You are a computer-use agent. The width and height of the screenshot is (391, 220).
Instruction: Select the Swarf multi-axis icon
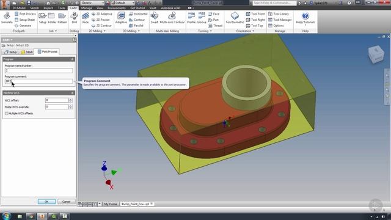click(x=155, y=18)
